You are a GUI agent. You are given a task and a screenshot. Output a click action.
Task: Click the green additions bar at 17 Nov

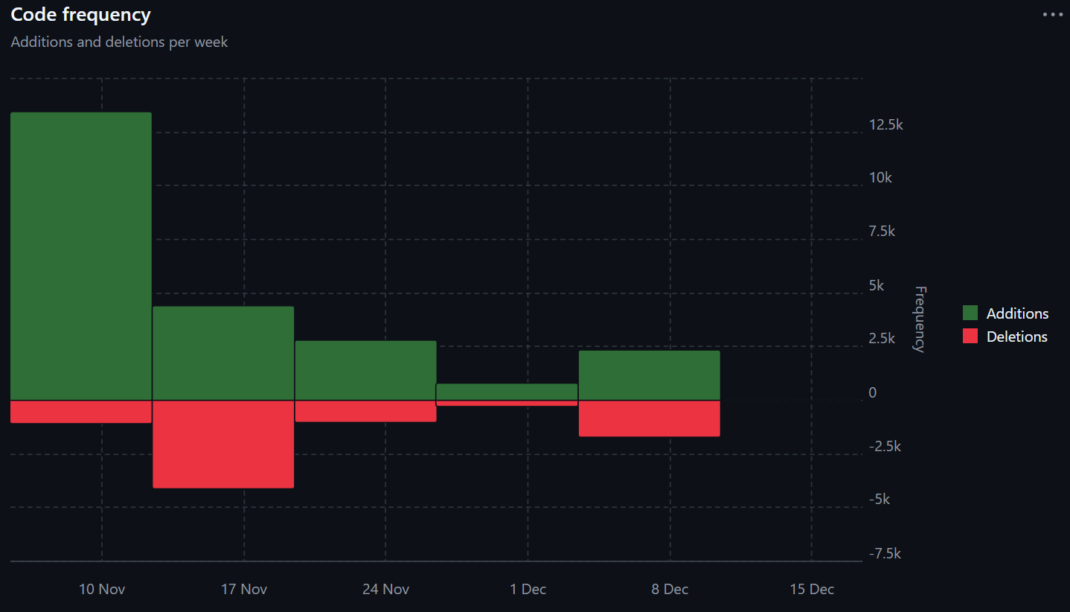coord(223,354)
